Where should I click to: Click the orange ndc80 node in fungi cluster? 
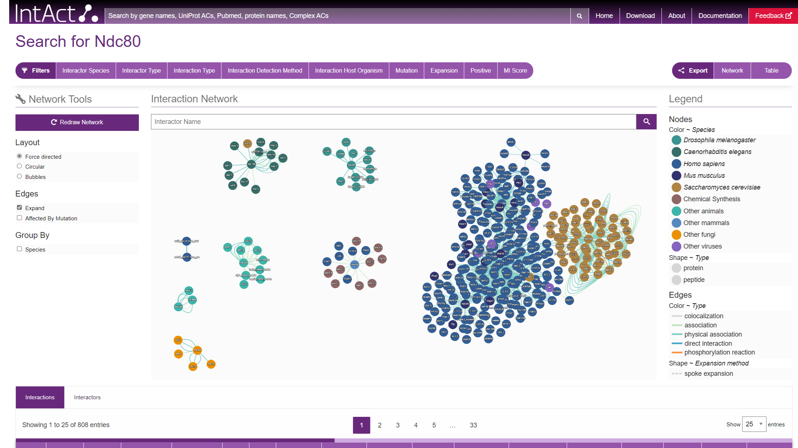pos(197,350)
